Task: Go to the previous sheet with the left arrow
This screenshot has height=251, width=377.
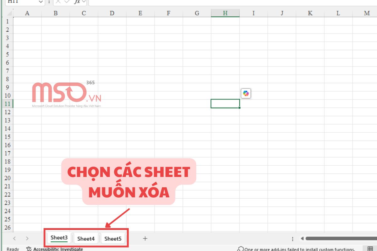Action: coord(14,238)
